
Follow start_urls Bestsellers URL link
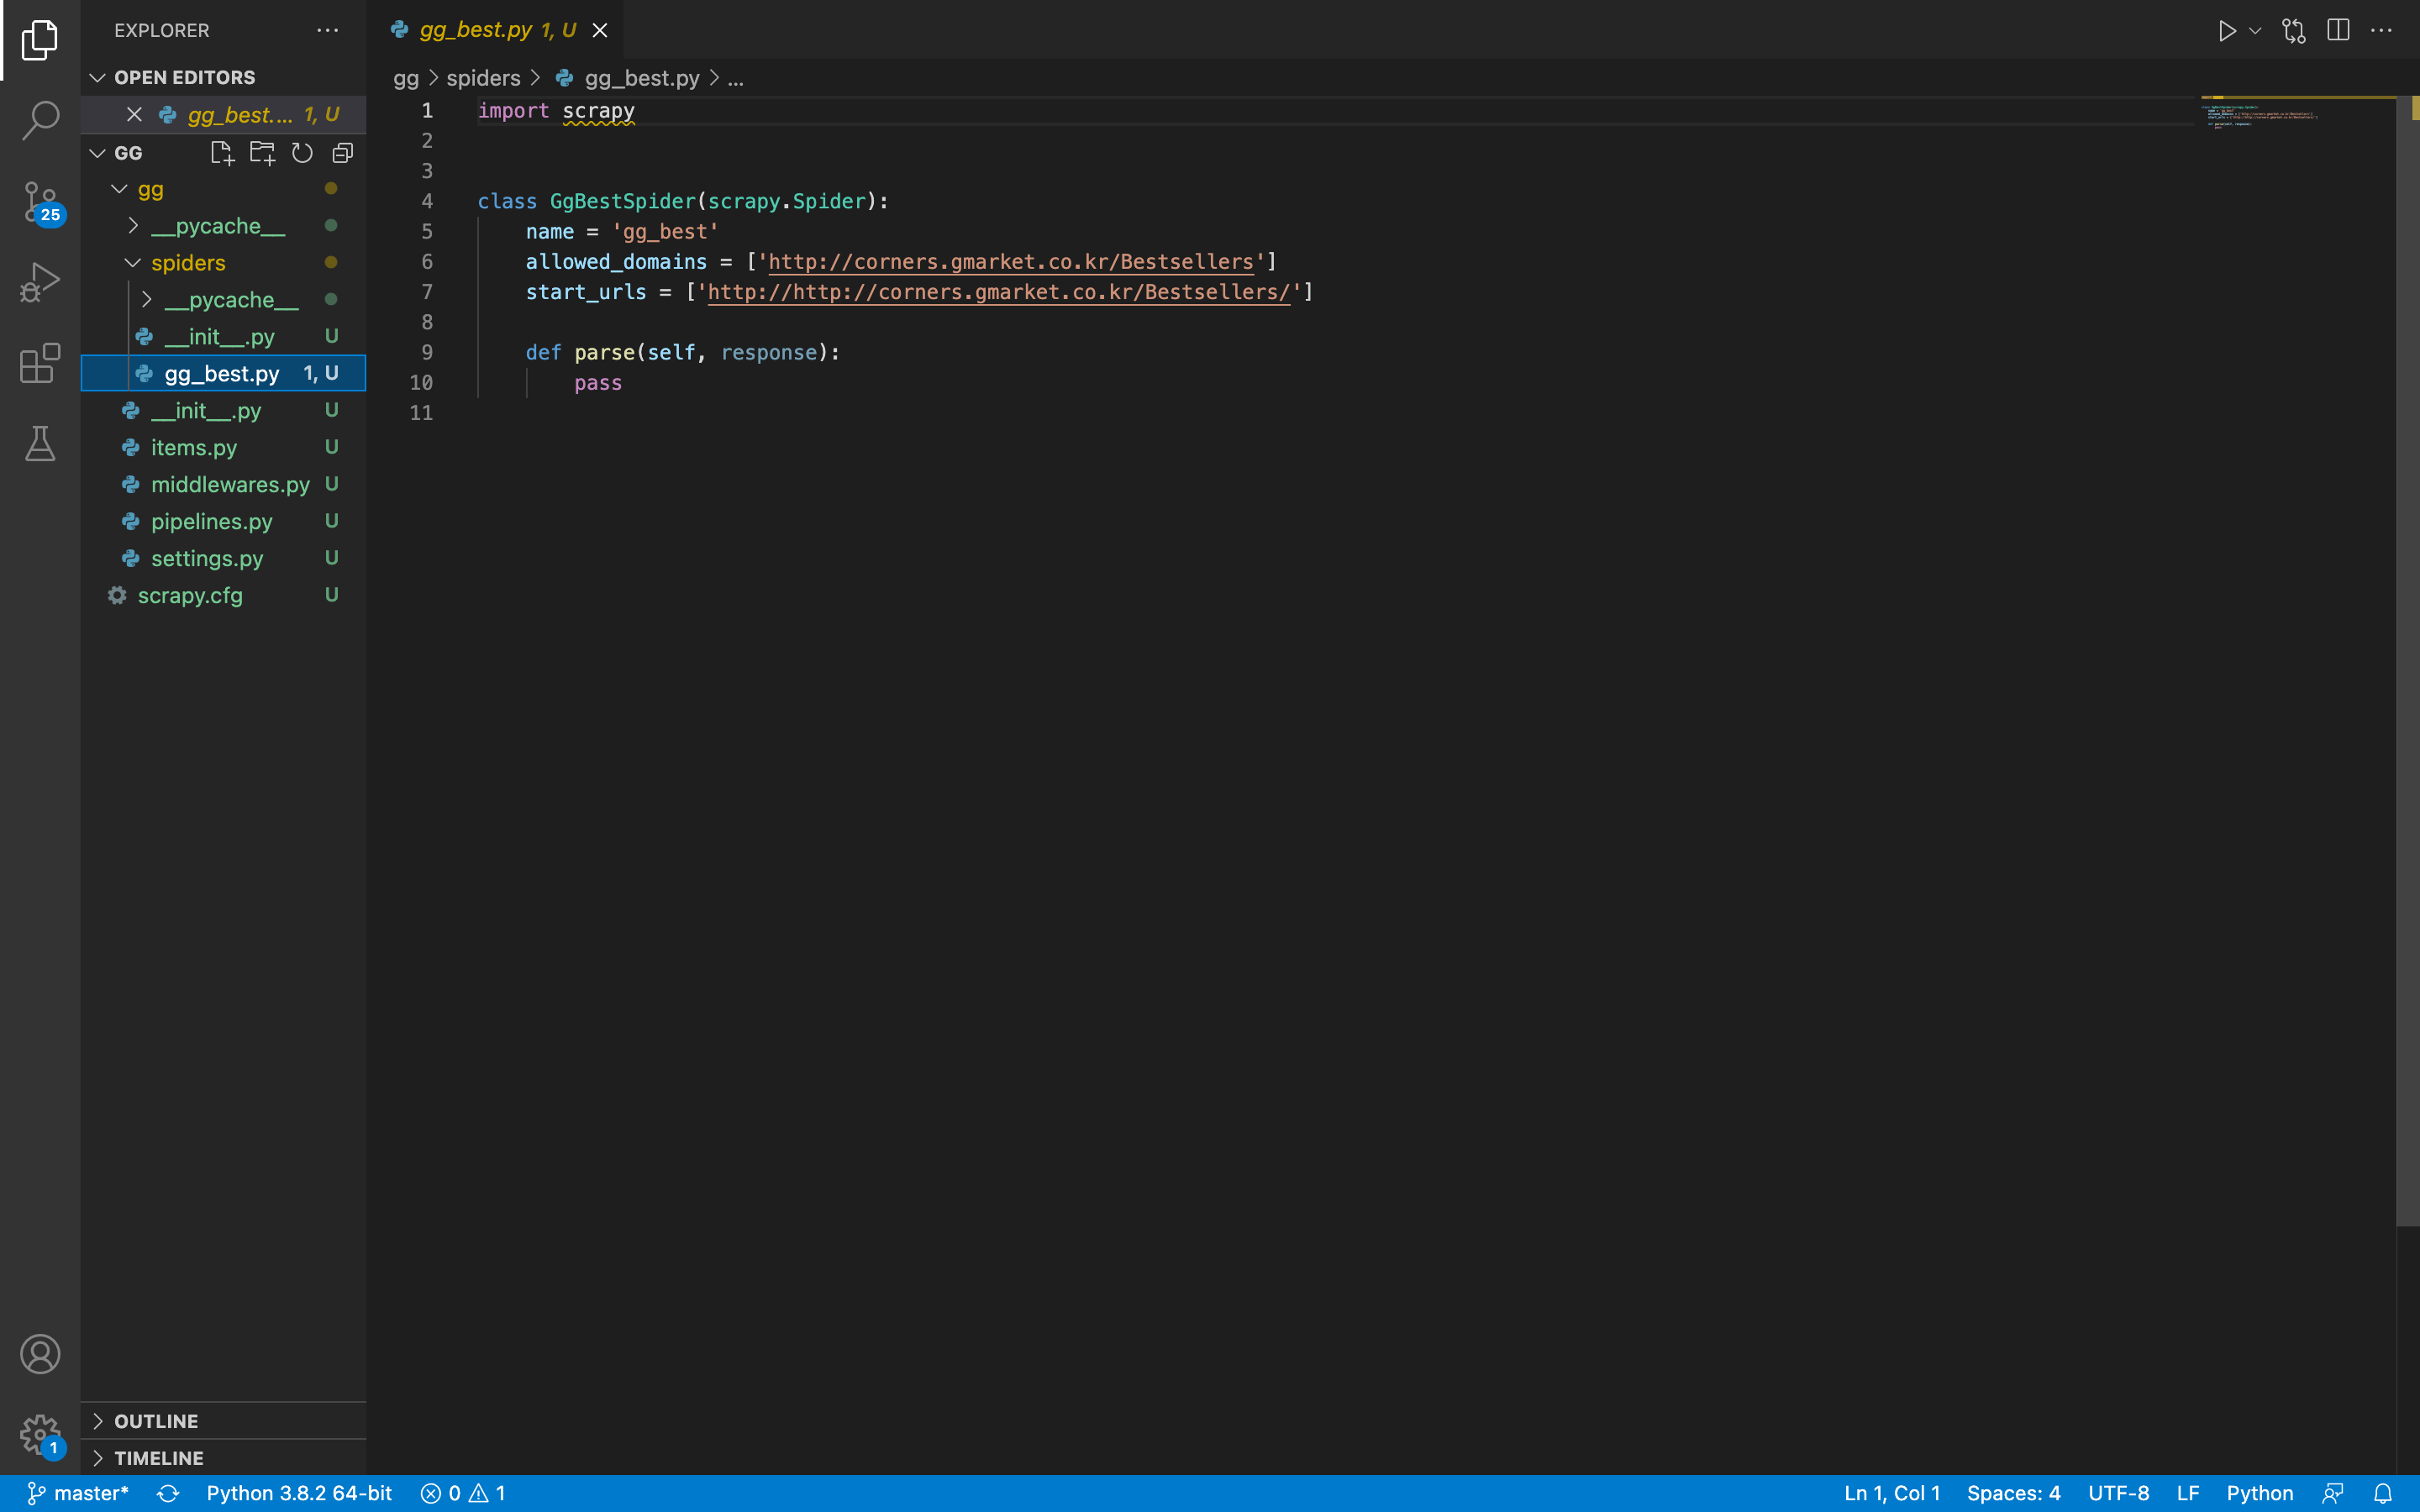(x=999, y=292)
